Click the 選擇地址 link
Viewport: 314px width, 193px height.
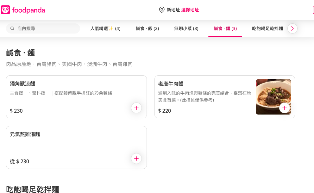[x=190, y=10]
